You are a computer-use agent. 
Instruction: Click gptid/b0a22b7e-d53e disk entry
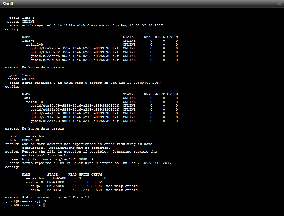click(75, 48)
